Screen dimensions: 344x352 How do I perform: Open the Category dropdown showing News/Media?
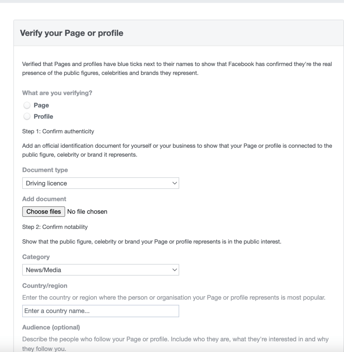[x=101, y=270]
